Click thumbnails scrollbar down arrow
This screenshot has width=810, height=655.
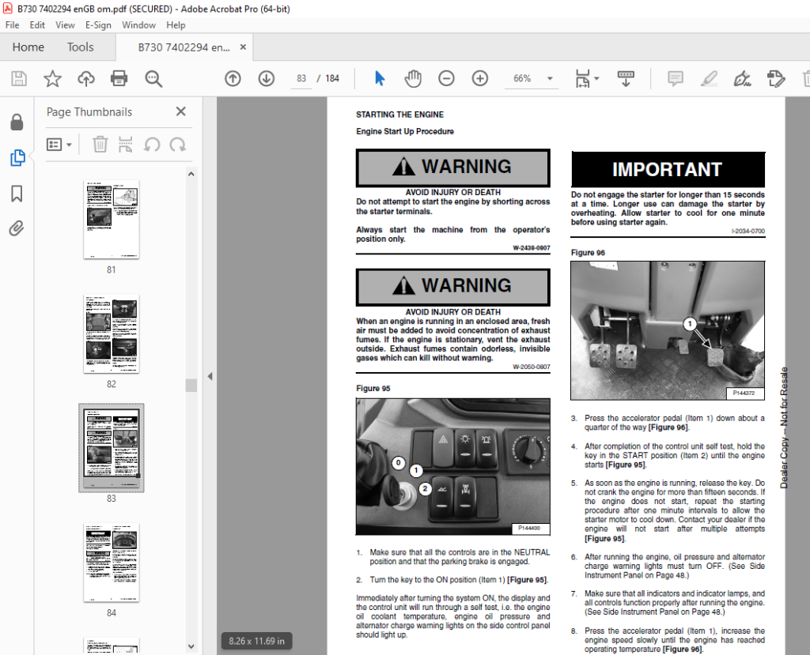point(191,646)
